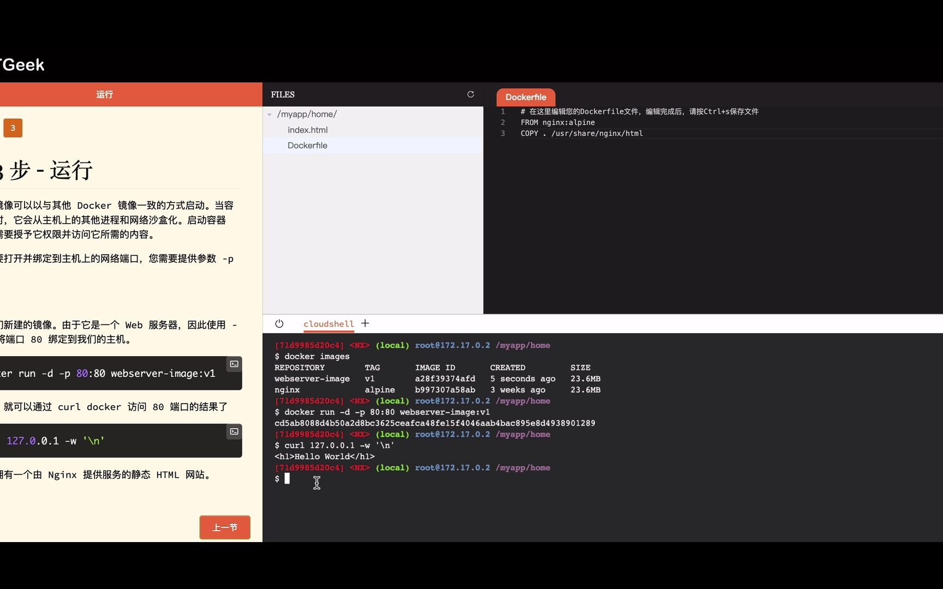Click the docker run command code block
The height and width of the screenshot is (589, 943).
tap(109, 374)
